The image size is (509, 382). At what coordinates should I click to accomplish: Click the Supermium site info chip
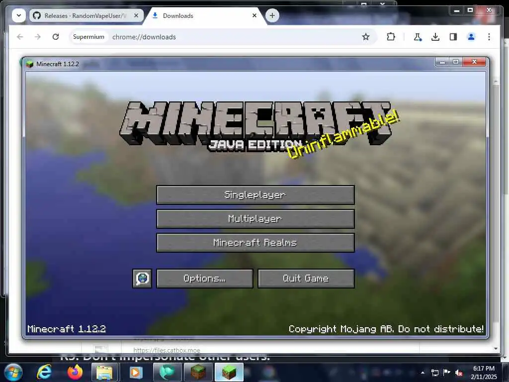[x=88, y=37]
